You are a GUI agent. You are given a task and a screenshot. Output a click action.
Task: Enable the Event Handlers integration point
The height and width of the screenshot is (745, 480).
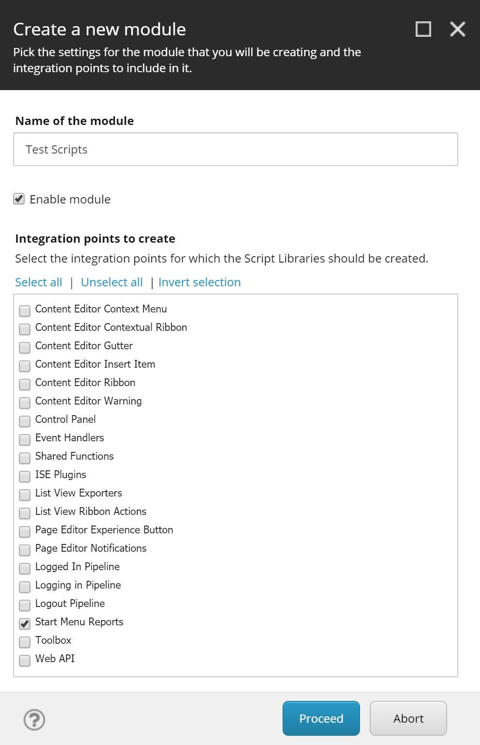click(24, 439)
